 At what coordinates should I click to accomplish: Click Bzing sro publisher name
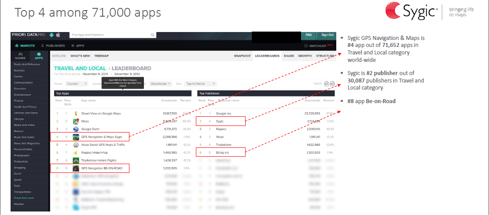coord(223,153)
